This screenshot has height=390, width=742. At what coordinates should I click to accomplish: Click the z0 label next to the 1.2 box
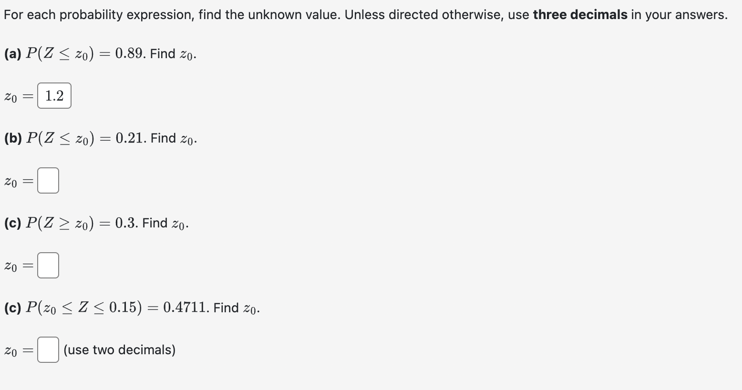click(10, 96)
